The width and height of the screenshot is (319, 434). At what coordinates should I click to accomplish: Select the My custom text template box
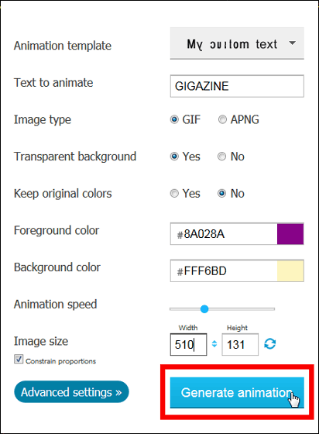[x=237, y=43]
